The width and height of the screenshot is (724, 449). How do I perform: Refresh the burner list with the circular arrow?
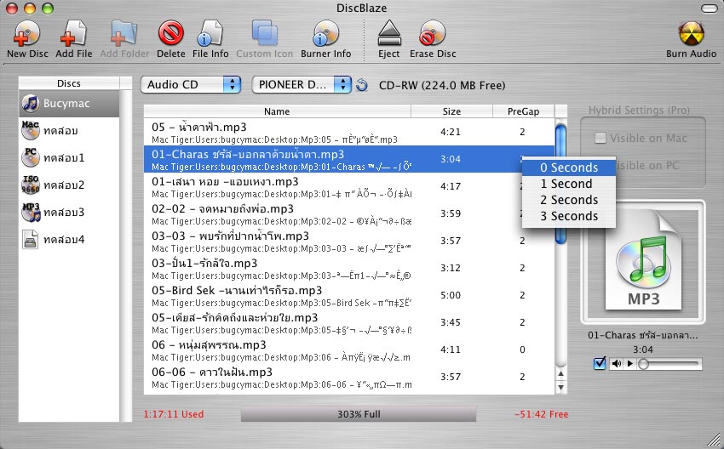pos(362,85)
